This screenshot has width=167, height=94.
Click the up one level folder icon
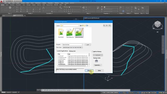click(83, 26)
